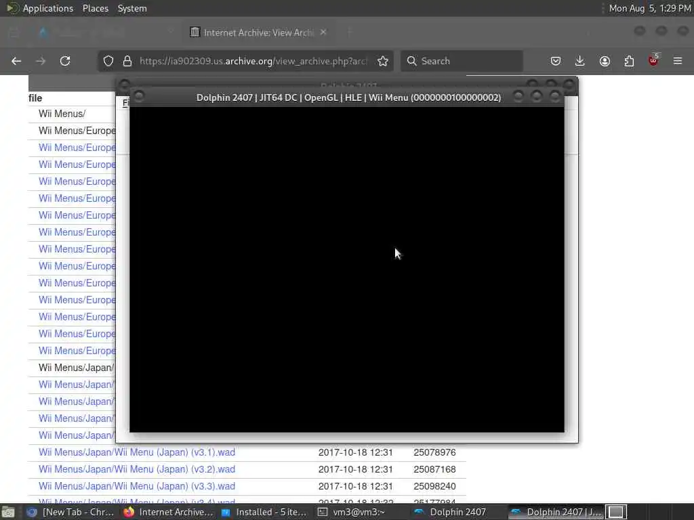Open Wii Menu (Japan) (v3.1).wad link

pyautogui.click(x=137, y=452)
